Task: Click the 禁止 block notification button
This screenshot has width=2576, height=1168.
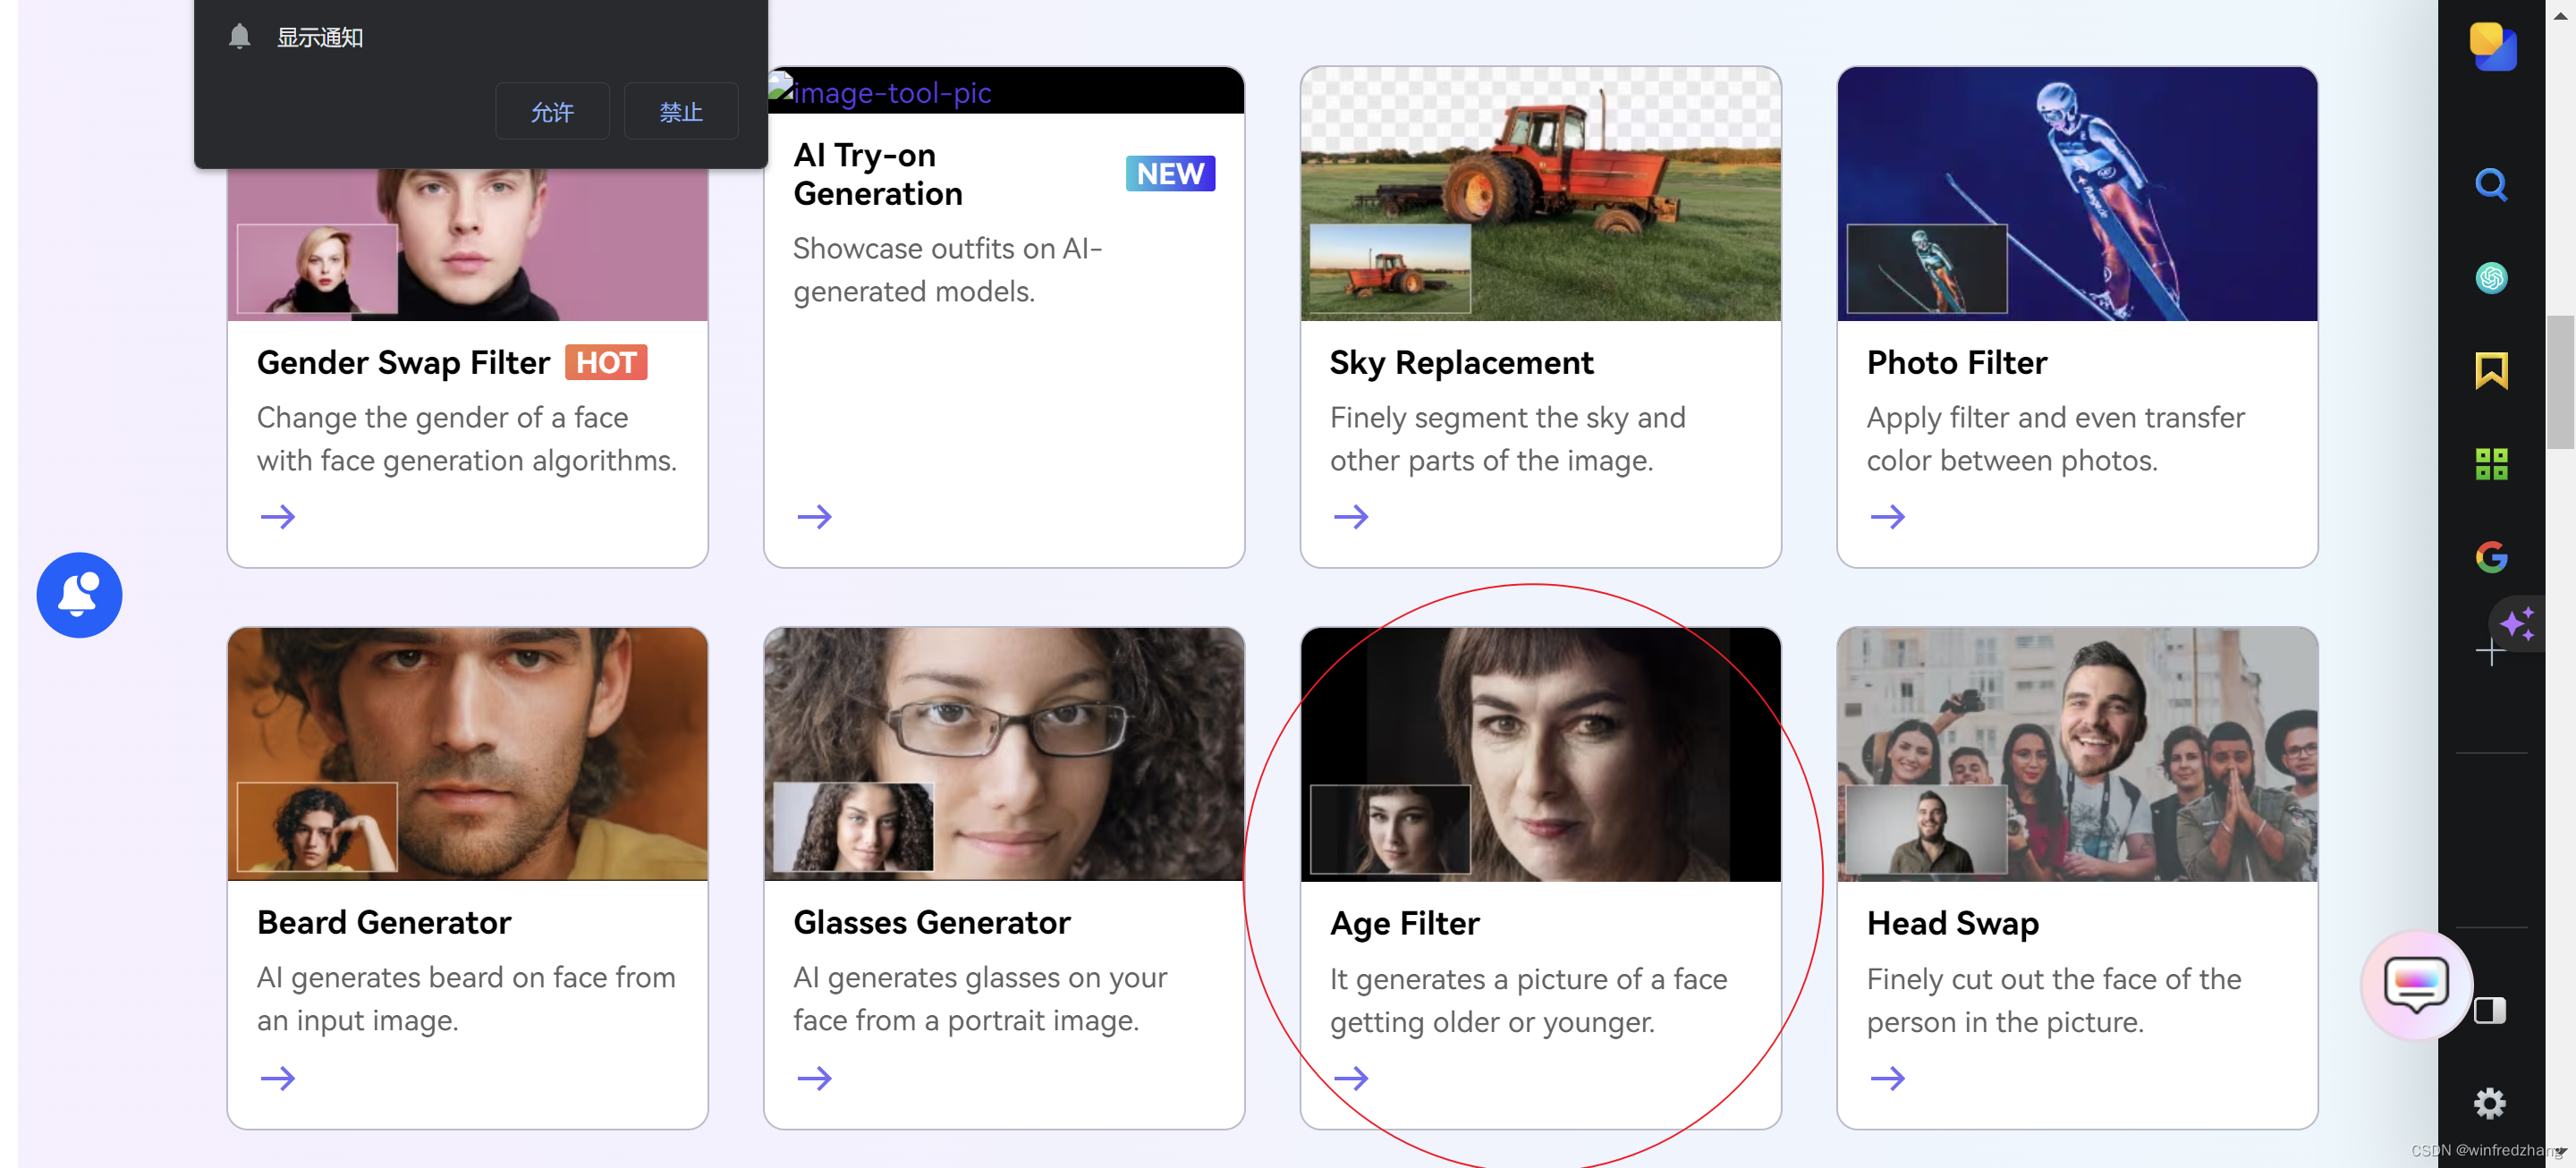Action: (x=680, y=111)
